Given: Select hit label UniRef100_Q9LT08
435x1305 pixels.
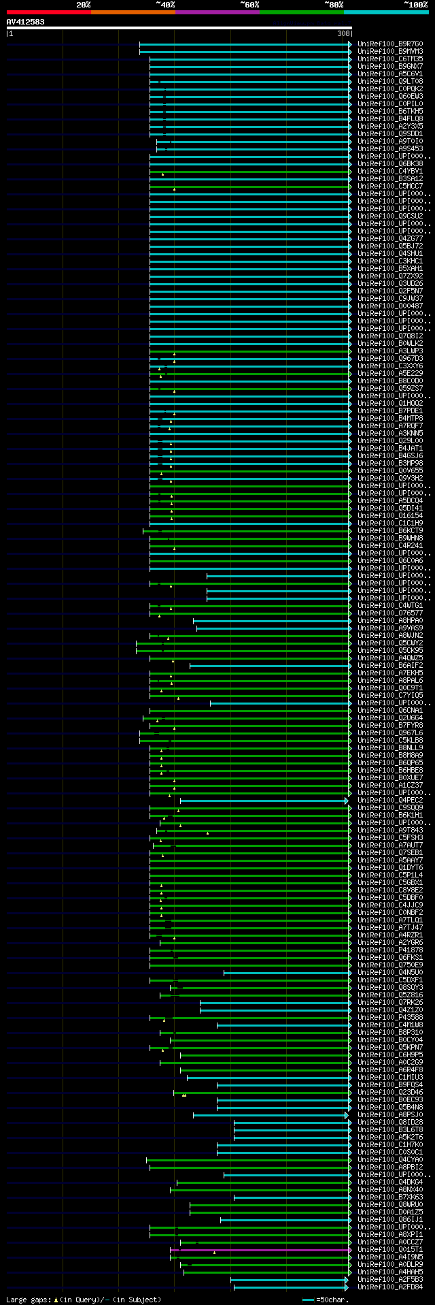Looking at the screenshot, I should click(390, 81).
